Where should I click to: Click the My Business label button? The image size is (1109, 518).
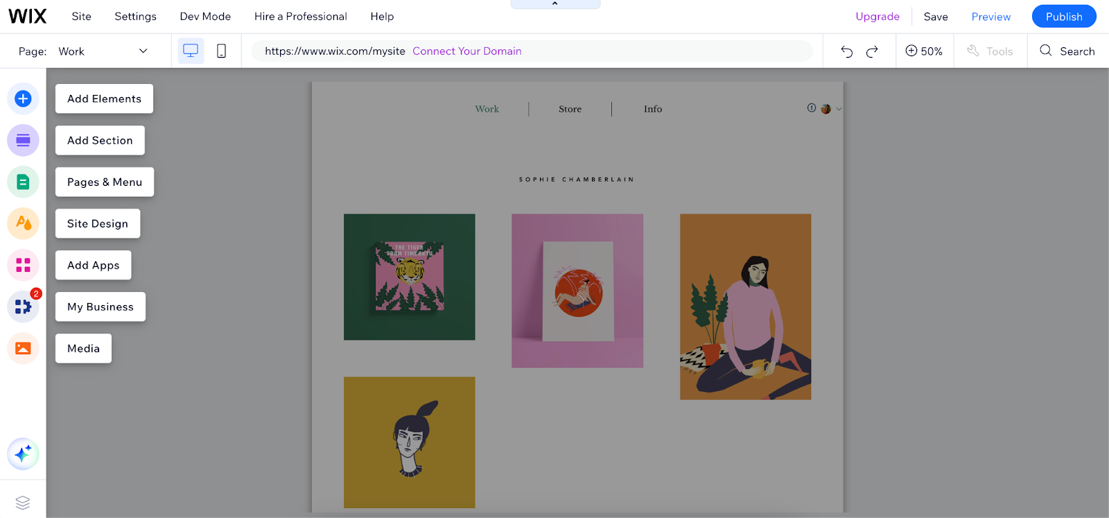point(101,307)
